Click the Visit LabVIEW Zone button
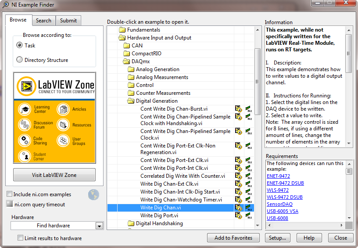358x248 pixels. [54, 175]
